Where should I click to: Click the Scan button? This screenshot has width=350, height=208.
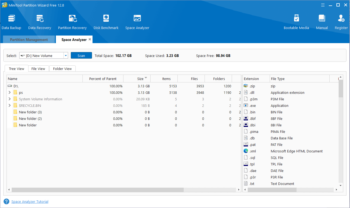coord(81,56)
